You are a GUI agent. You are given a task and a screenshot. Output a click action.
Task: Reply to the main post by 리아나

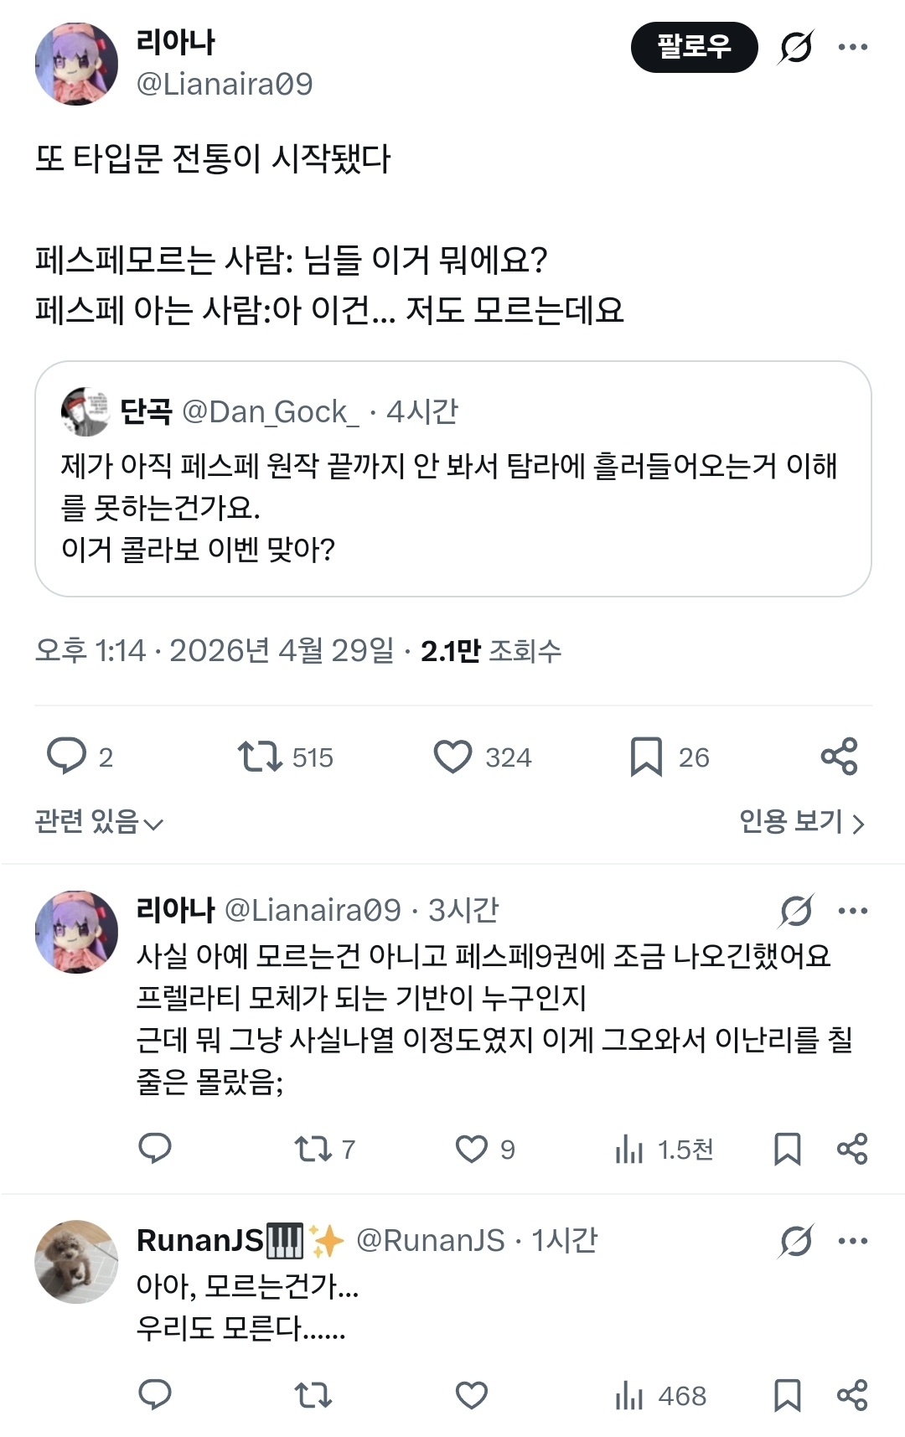[67, 756]
